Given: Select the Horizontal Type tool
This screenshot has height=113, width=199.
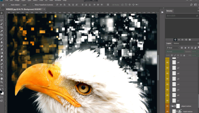Looking at the screenshot, I should coord(2,67).
